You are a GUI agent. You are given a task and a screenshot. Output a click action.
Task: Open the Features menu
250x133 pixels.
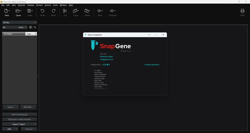point(31,5)
